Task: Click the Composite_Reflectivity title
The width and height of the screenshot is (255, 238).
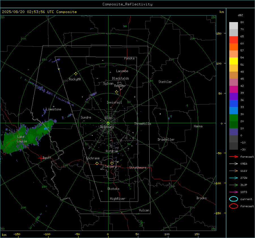Action: (x=127, y=4)
